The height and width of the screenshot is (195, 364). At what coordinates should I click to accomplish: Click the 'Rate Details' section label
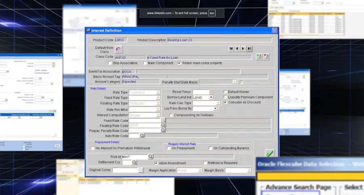coord(98,89)
